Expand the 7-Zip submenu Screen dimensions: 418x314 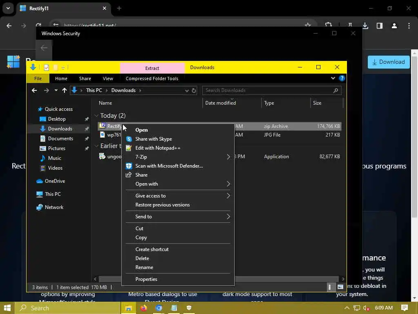click(228, 157)
